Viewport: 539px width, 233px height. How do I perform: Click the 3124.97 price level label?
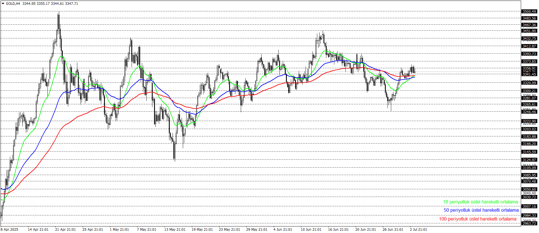(529, 160)
